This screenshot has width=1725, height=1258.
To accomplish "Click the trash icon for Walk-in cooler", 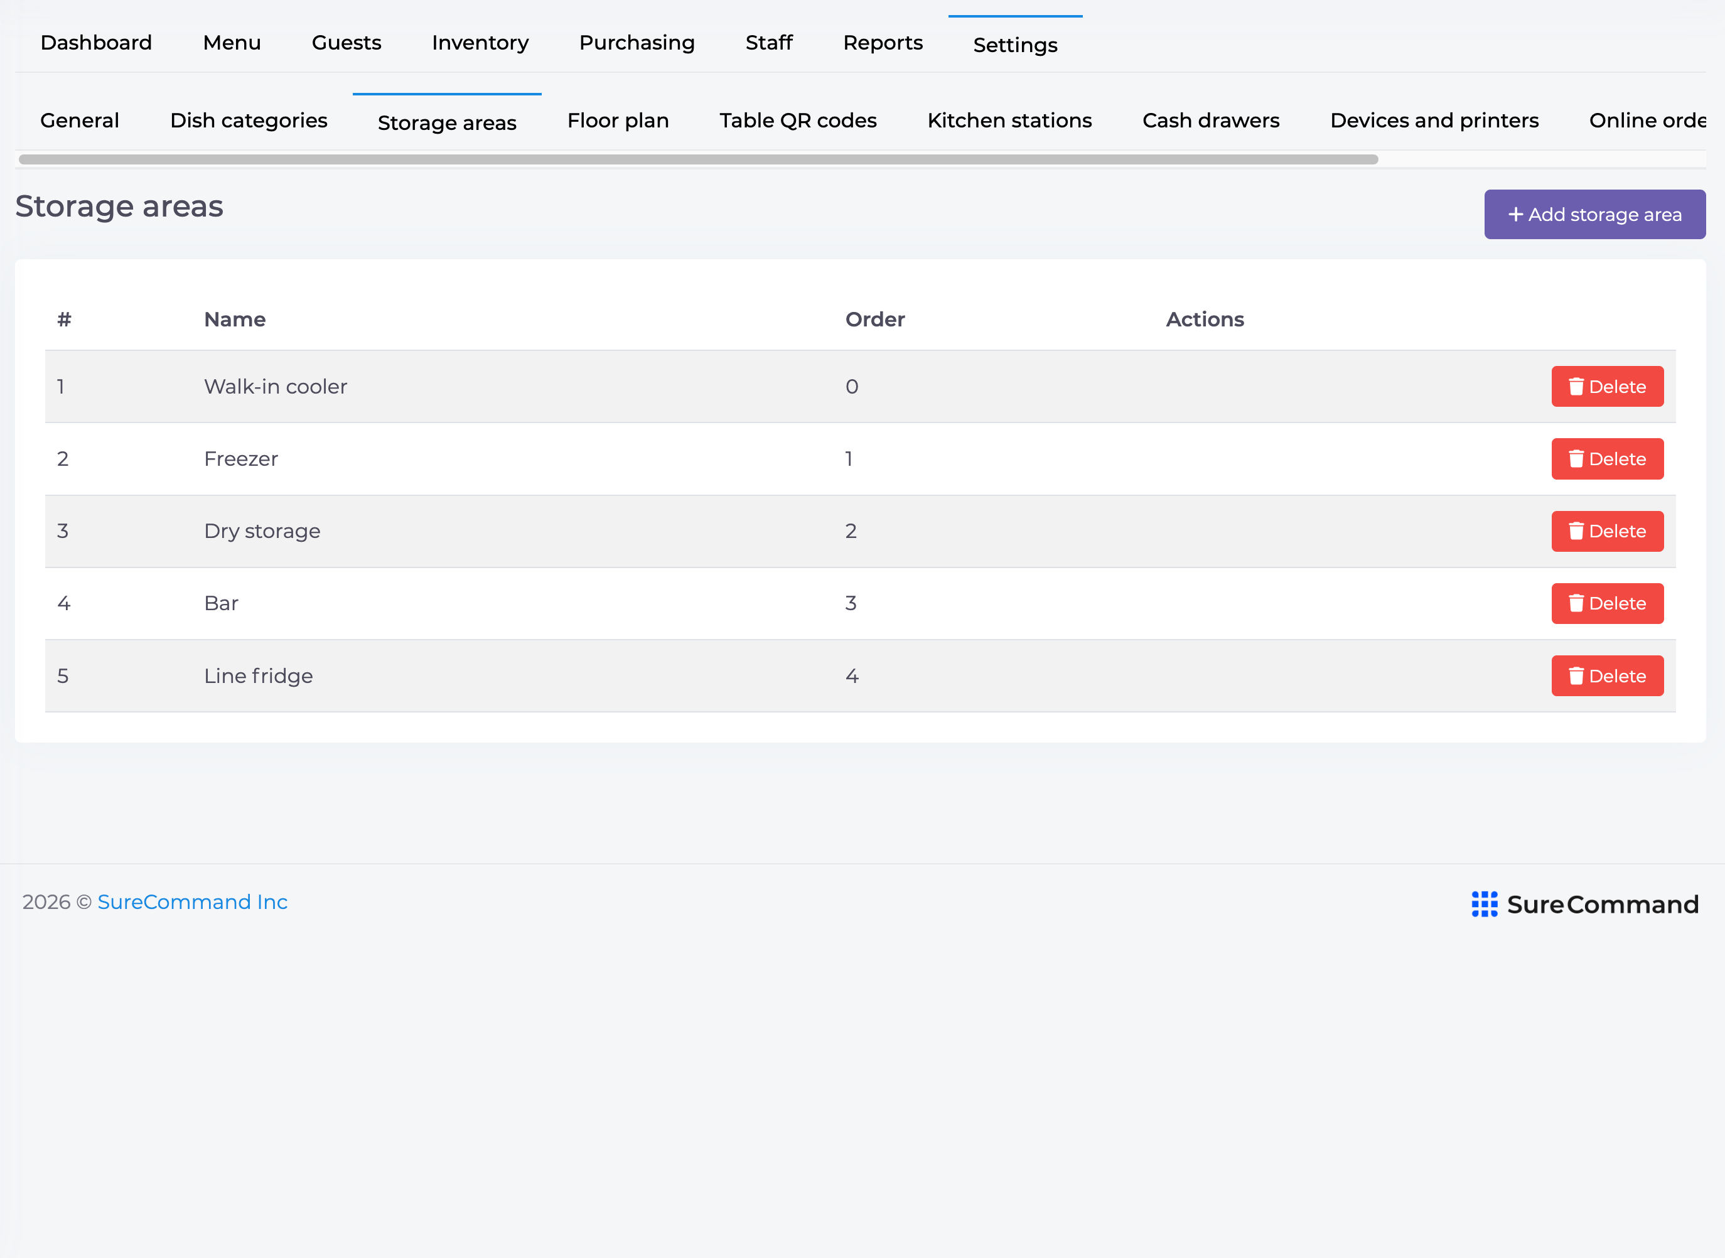I will tap(1576, 387).
